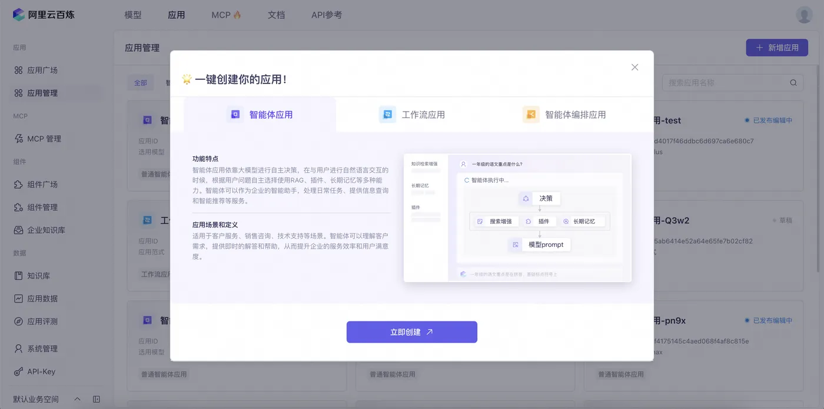Viewport: 824px width, 409px height.
Task: Click the 功能特点 heading in dialog
Action: point(205,159)
